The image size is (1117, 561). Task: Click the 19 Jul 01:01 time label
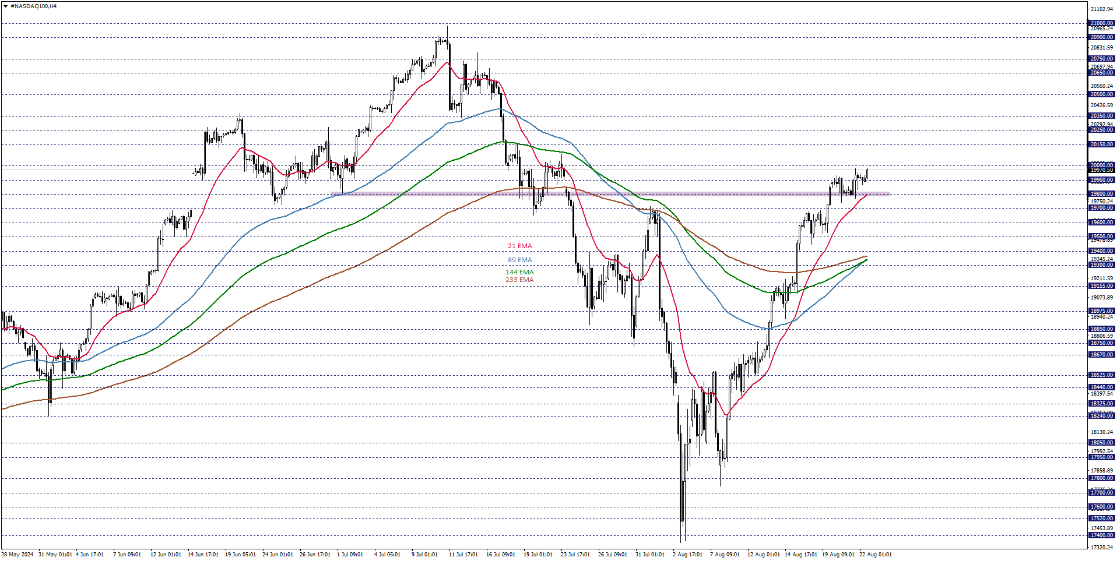pos(538,555)
